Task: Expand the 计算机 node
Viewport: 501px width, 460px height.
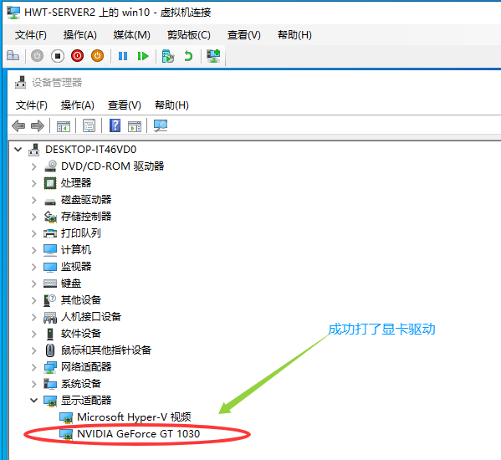Action: point(33,250)
